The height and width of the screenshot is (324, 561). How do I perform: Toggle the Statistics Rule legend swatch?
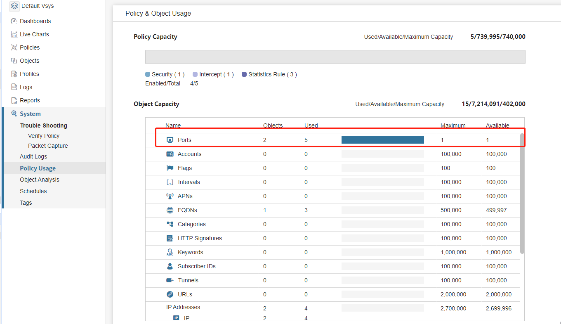pyautogui.click(x=244, y=75)
